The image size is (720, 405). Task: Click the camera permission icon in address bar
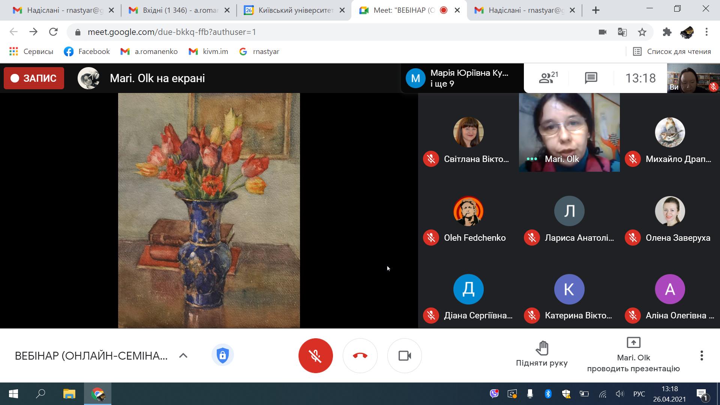tap(603, 32)
